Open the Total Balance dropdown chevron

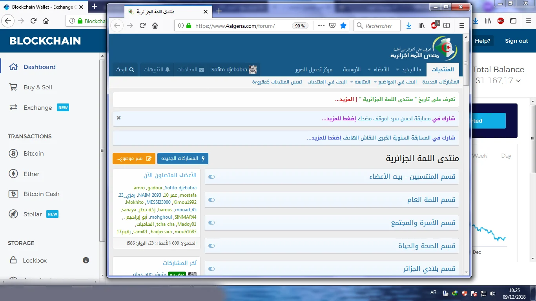click(x=519, y=81)
